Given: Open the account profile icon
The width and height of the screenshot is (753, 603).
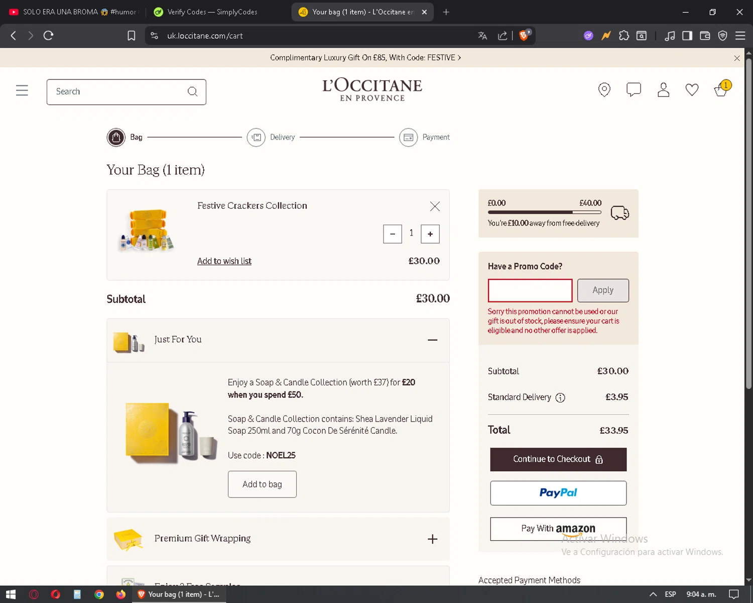Looking at the screenshot, I should [663, 90].
